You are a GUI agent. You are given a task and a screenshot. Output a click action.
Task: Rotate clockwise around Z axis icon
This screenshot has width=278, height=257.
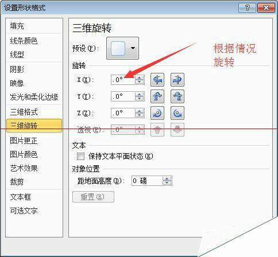(157, 113)
